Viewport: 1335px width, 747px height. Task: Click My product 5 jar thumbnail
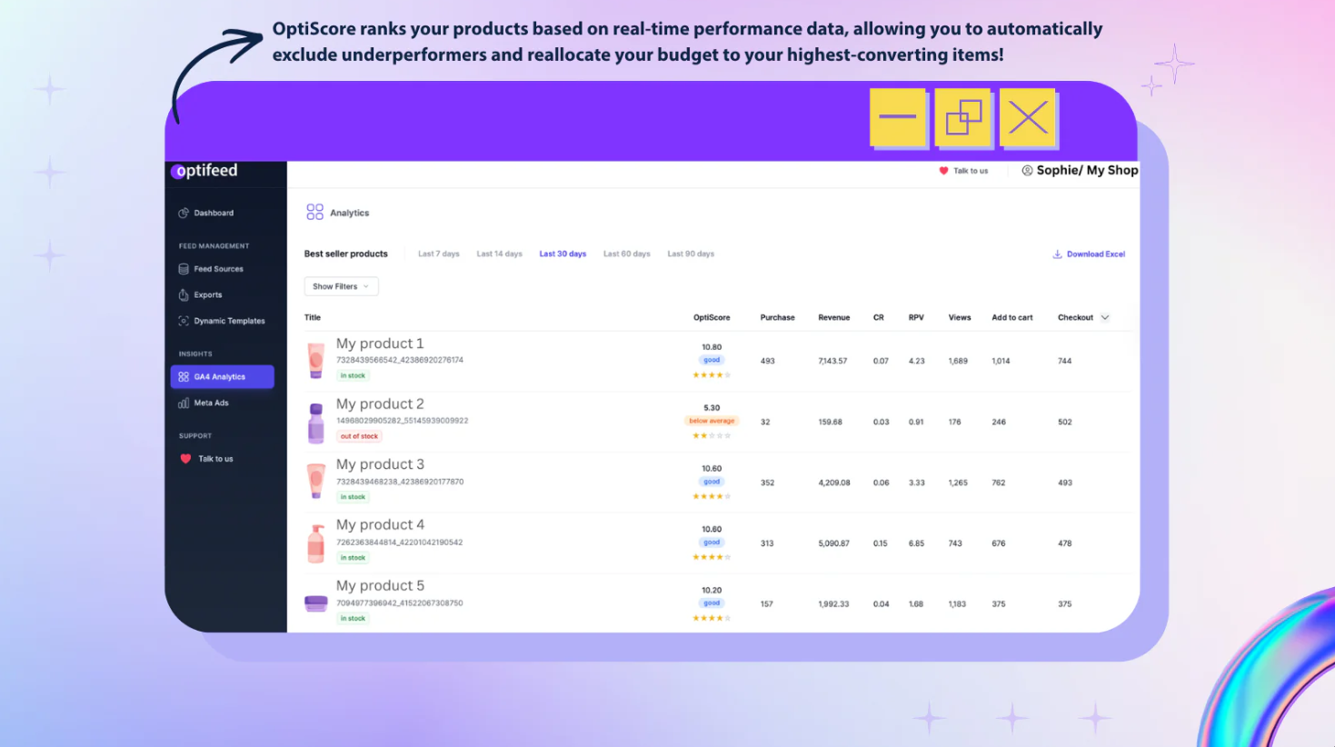pyautogui.click(x=315, y=603)
